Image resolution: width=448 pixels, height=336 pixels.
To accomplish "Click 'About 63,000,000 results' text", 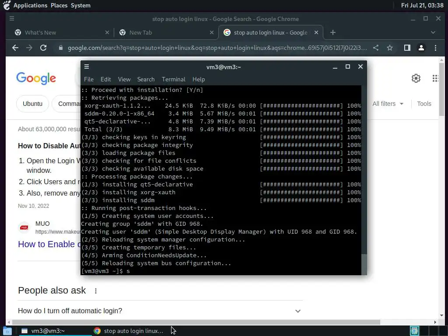I will 49,129.
